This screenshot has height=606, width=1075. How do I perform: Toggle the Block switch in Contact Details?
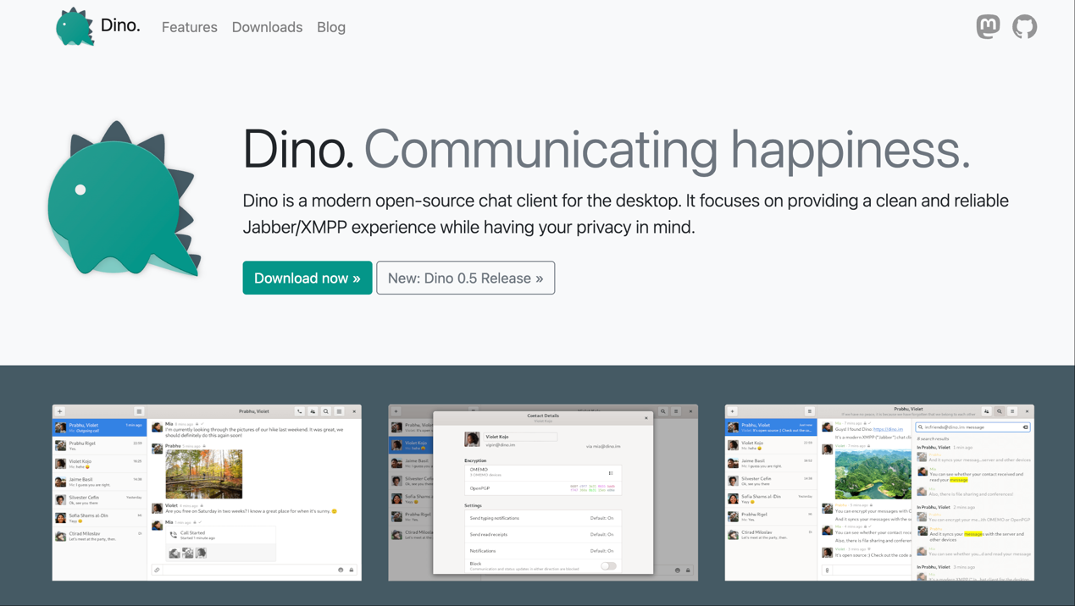[x=609, y=566]
